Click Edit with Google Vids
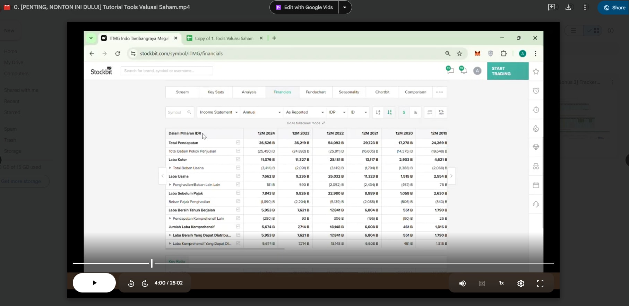Image resolution: width=629 pixels, height=306 pixels. 304,7
